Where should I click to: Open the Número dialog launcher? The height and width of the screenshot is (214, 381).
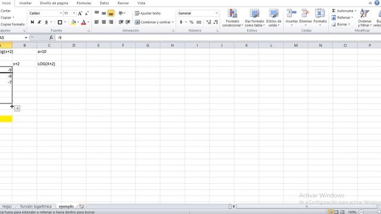click(217, 31)
